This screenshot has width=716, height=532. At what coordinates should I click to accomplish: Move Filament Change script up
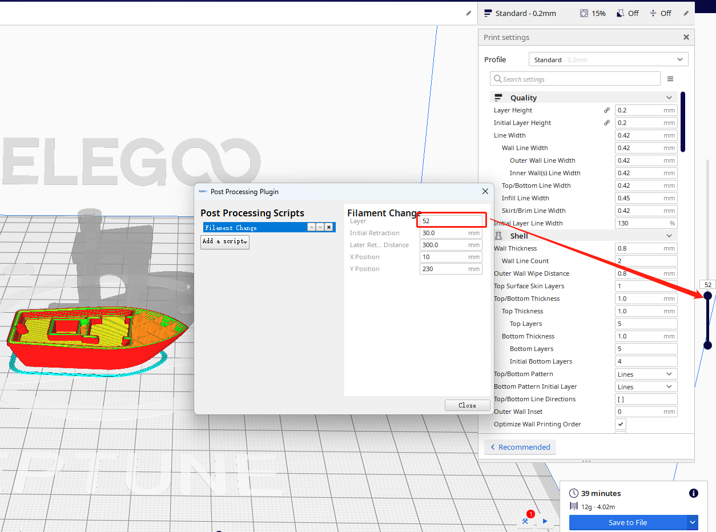[x=311, y=227]
